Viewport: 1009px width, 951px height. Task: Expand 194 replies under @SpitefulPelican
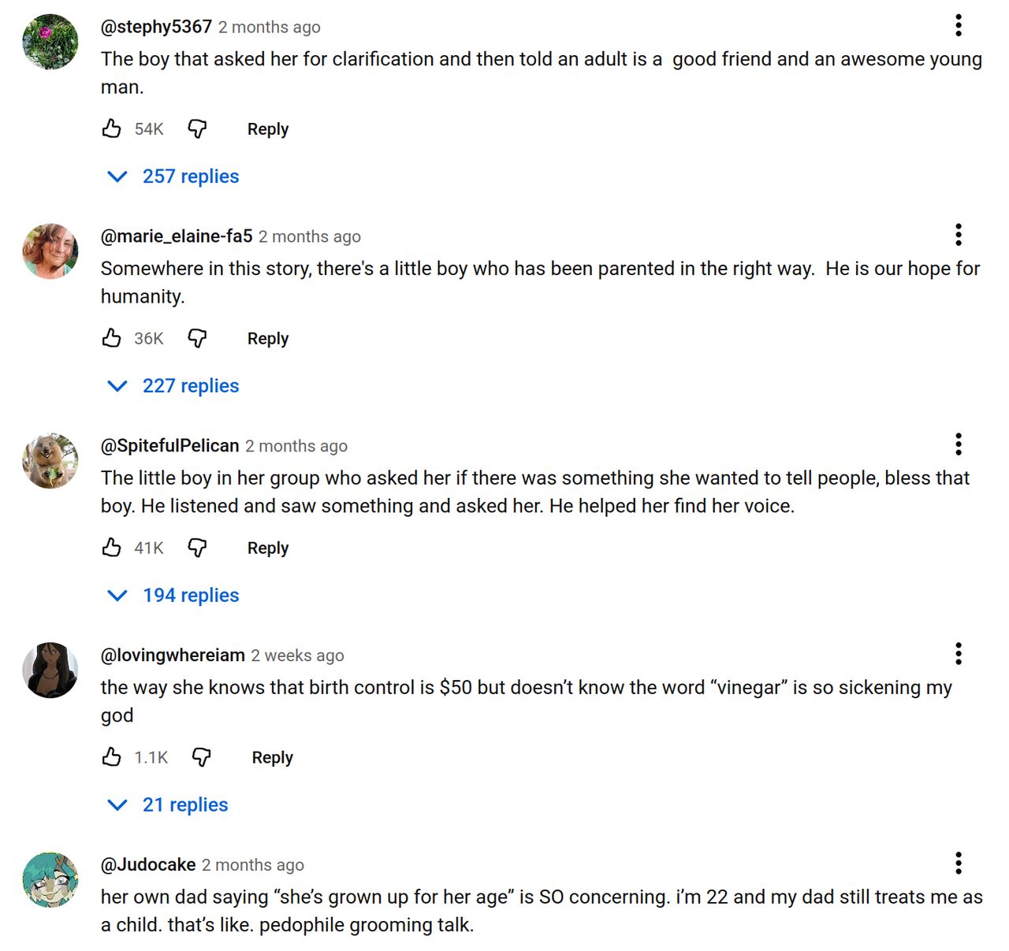(x=173, y=596)
